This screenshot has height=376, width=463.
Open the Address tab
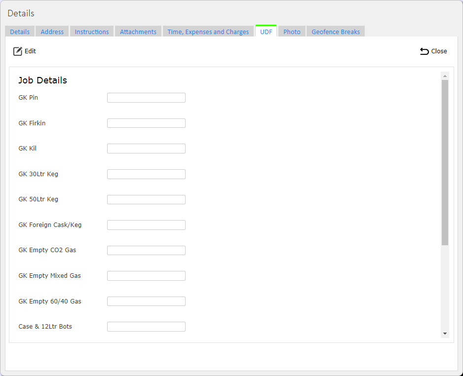click(52, 32)
